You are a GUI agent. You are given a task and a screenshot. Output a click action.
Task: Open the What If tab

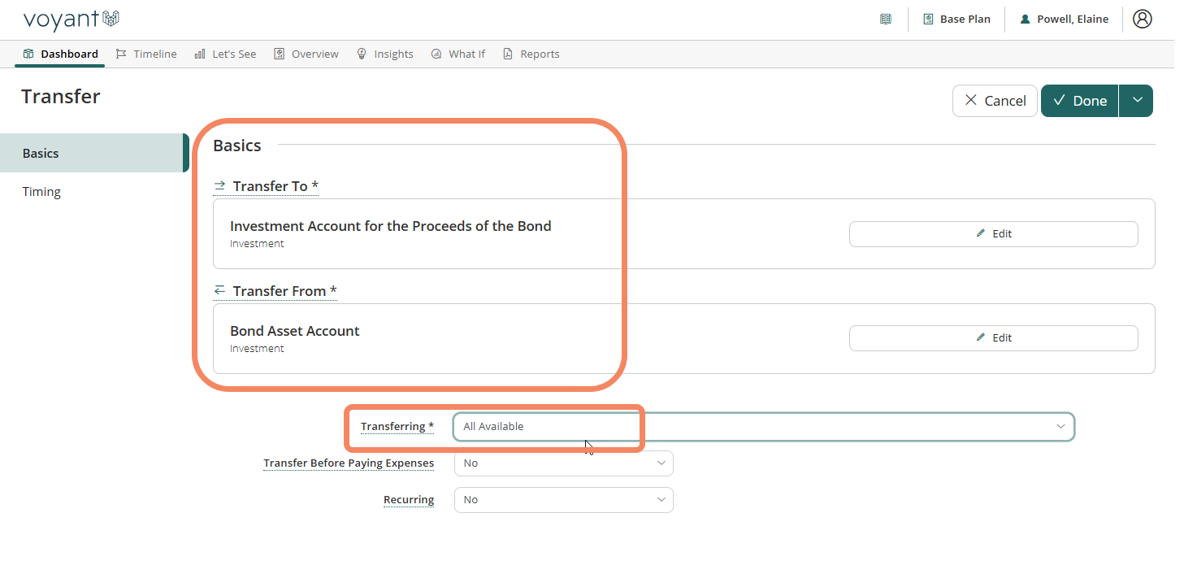pos(458,54)
